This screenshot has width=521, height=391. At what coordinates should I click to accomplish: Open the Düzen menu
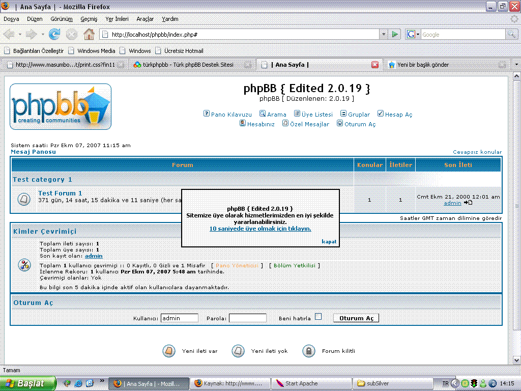click(x=35, y=19)
